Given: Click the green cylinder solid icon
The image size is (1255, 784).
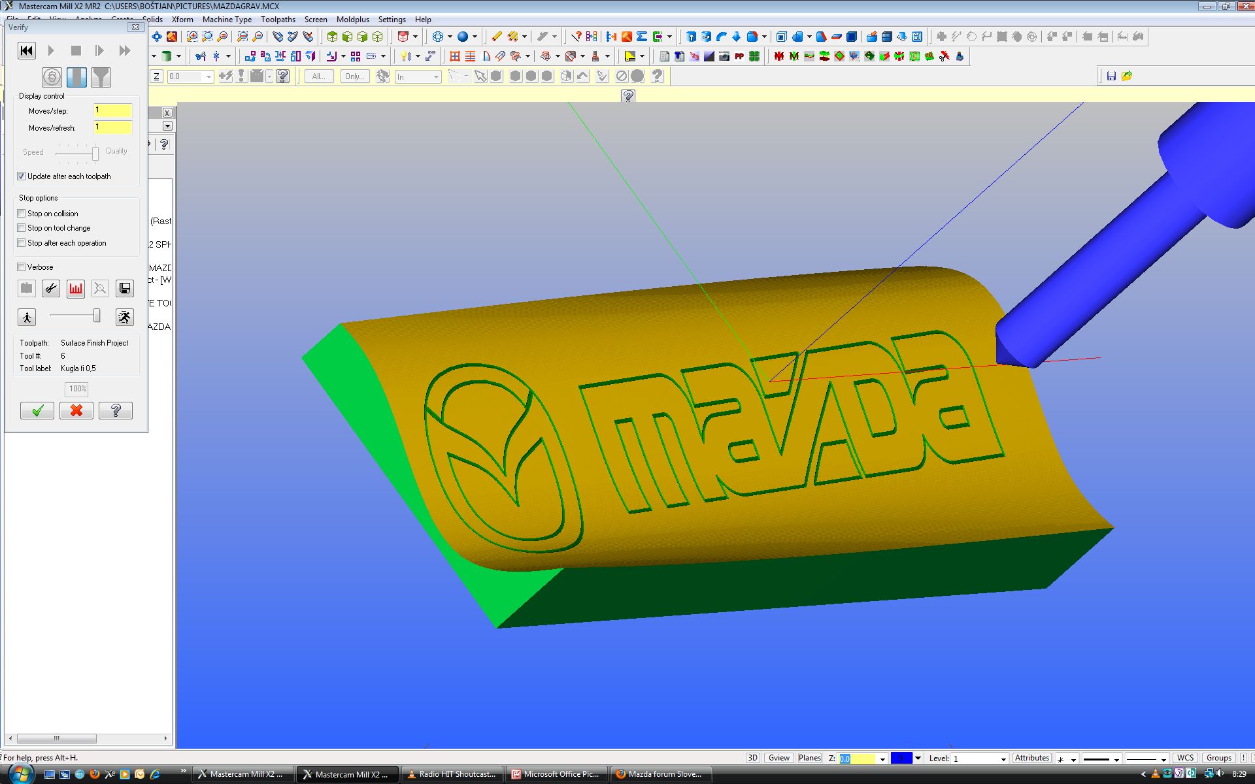Looking at the screenshot, I should point(167,56).
